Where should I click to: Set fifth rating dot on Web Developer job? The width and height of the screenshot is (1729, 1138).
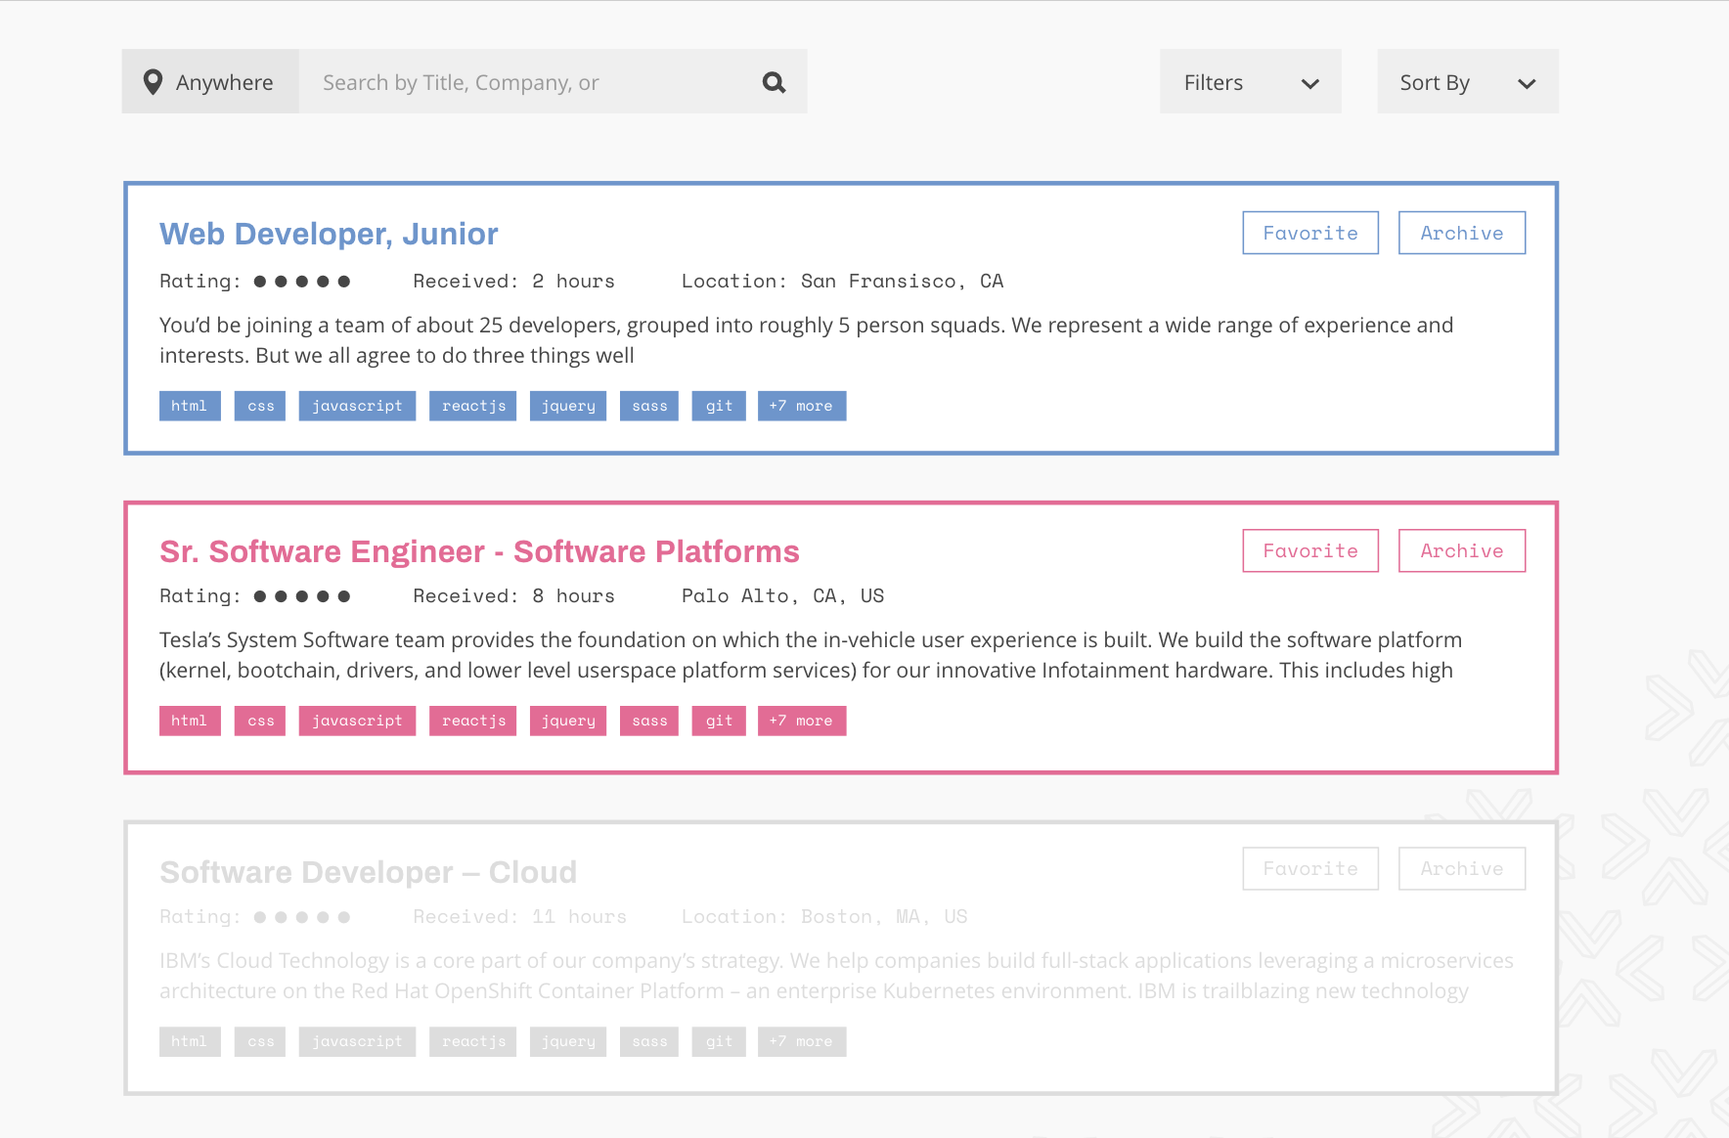click(344, 282)
